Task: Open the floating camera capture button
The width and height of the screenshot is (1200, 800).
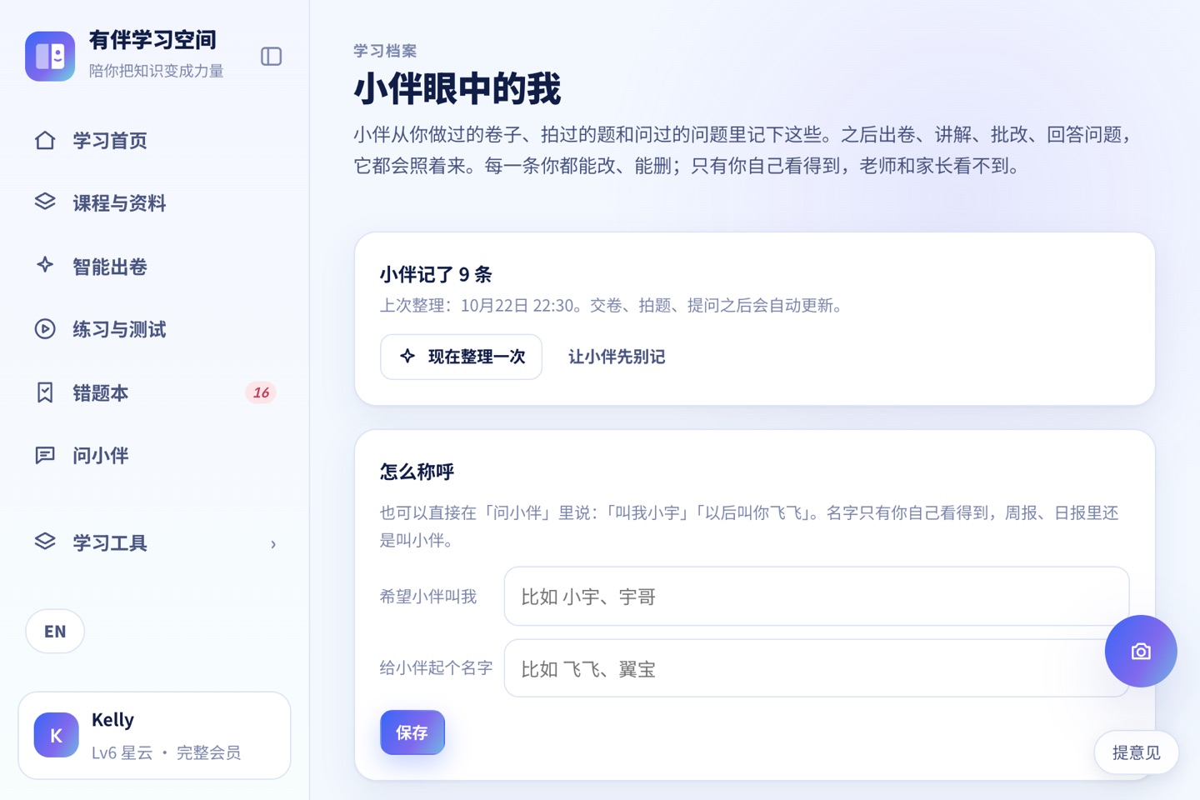Action: (x=1141, y=651)
